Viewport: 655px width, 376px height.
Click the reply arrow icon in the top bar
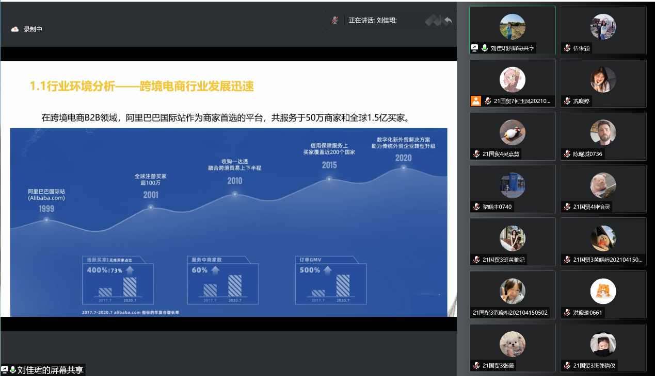point(448,21)
